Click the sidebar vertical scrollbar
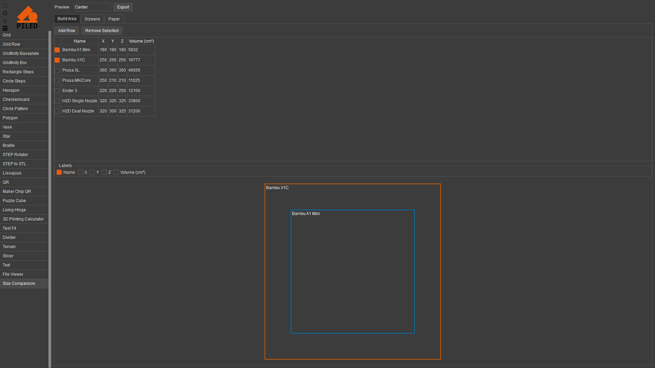 pyautogui.click(x=50, y=198)
